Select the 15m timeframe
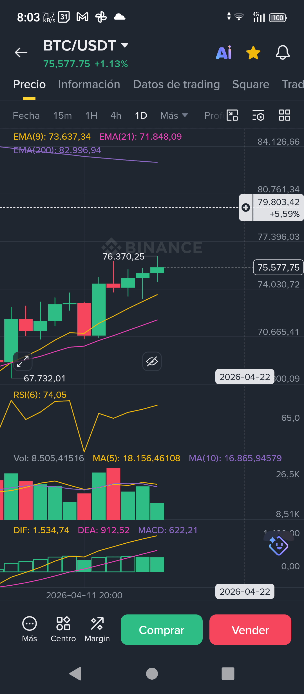The height and width of the screenshot is (694, 304). tap(62, 116)
